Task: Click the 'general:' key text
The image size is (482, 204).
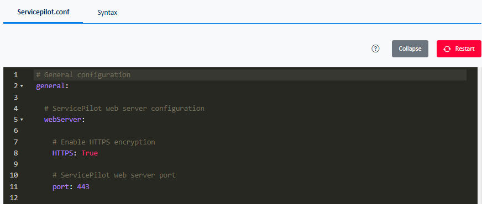Action: coord(51,86)
